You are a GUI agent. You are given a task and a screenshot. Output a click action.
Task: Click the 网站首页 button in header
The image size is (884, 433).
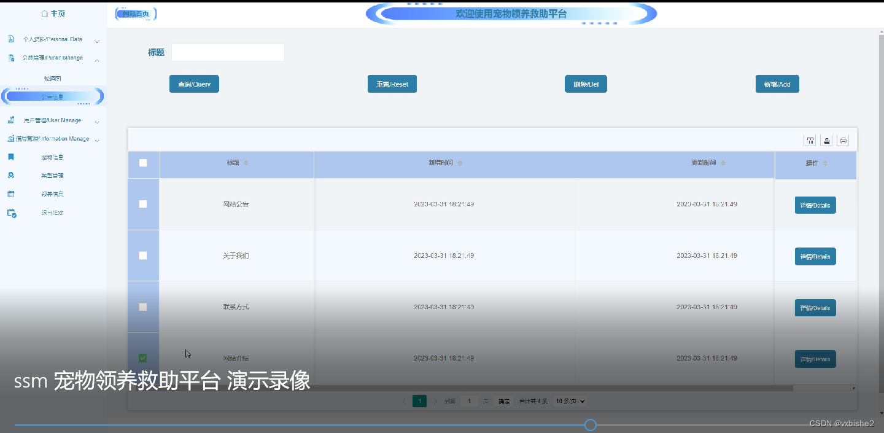click(x=136, y=14)
